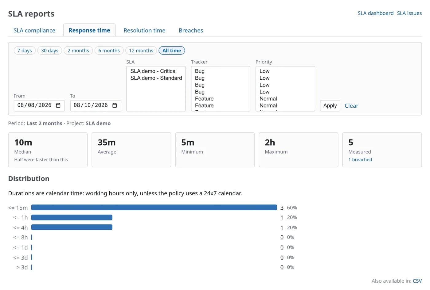
Task: Select SLA demo - Standard option
Action: click(156, 78)
